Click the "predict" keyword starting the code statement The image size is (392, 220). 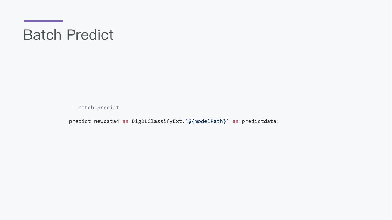click(80, 121)
